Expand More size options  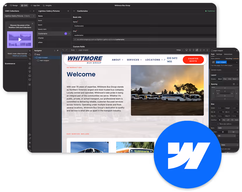(x=225, y=124)
